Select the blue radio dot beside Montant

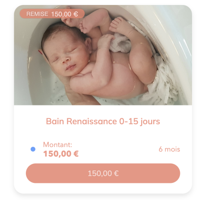[x=33, y=149]
